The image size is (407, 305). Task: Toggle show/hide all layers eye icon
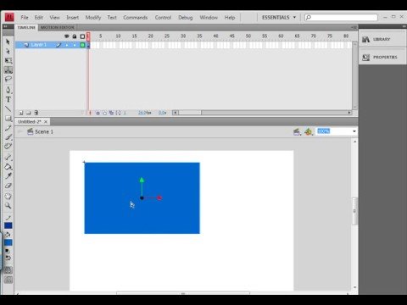[67, 36]
